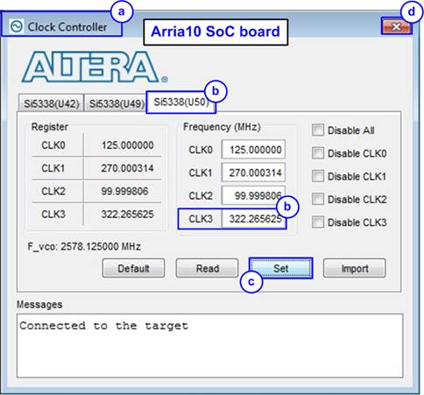
Task: Click the Clock Controller window title text
Action: click(67, 27)
